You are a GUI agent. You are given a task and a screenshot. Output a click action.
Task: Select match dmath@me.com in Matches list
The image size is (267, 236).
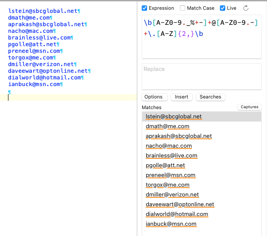pyautogui.click(x=202, y=126)
